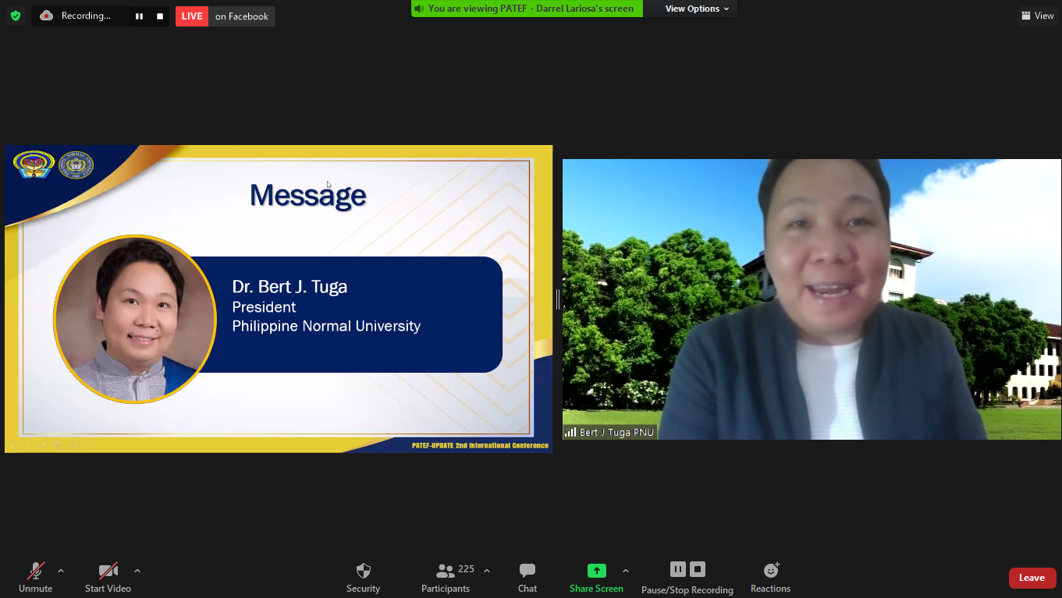Expand share options arrow beside Share Screen

(x=626, y=571)
